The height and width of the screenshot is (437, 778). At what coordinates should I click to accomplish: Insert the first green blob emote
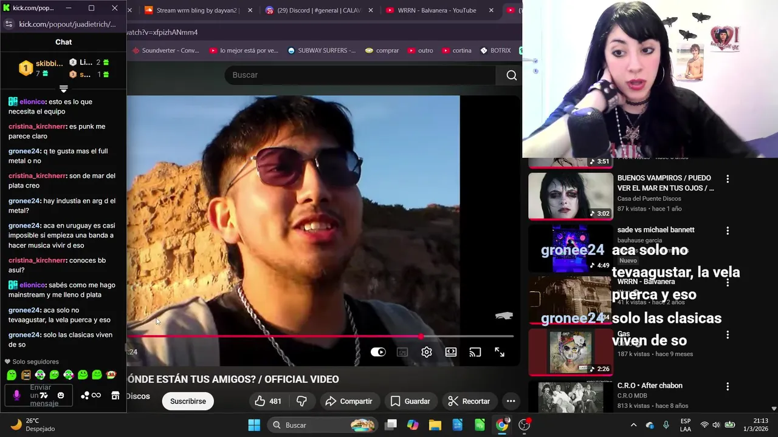[x=12, y=375]
